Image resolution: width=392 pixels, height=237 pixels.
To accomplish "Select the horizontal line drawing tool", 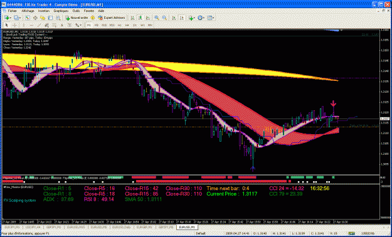I will click(31, 25).
